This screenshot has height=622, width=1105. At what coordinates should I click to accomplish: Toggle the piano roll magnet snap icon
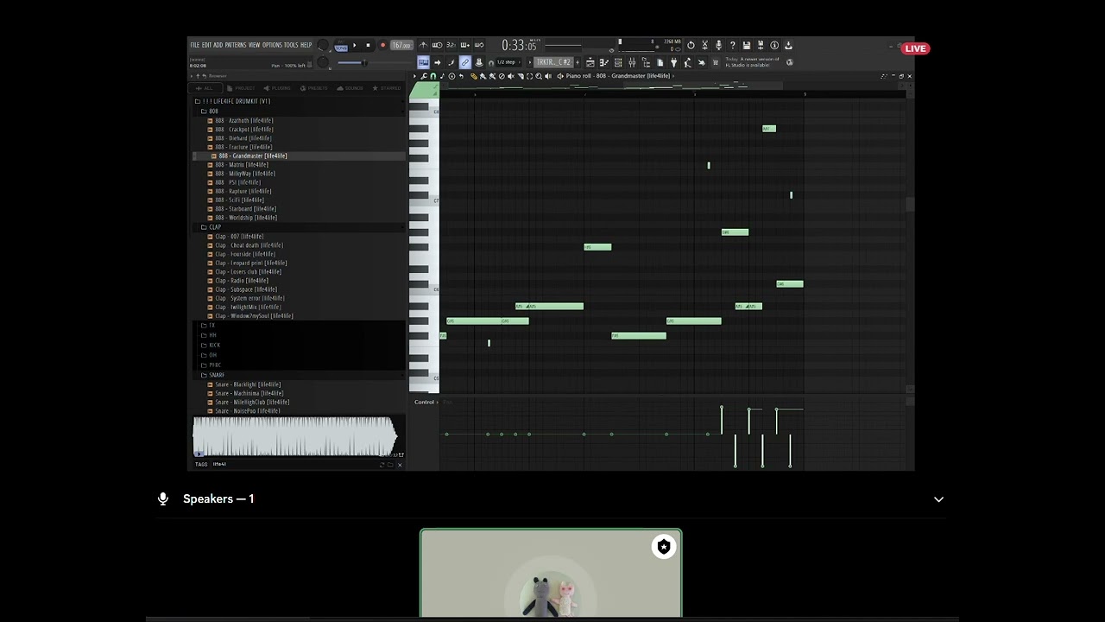(x=433, y=76)
